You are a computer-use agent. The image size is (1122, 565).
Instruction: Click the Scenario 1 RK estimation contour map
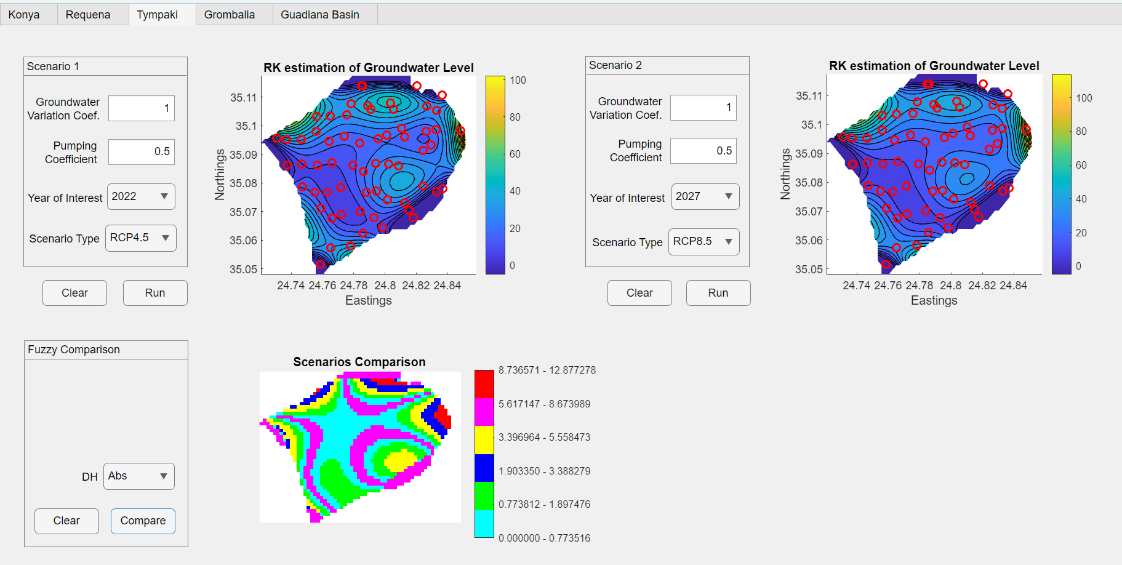[369, 175]
